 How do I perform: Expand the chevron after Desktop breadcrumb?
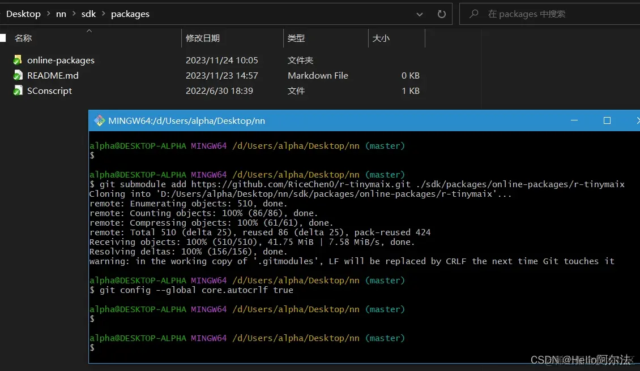pos(49,14)
